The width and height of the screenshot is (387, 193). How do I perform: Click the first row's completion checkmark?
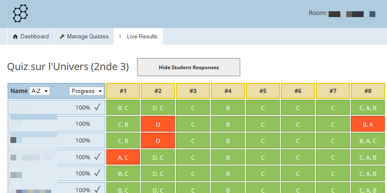pyautogui.click(x=97, y=108)
